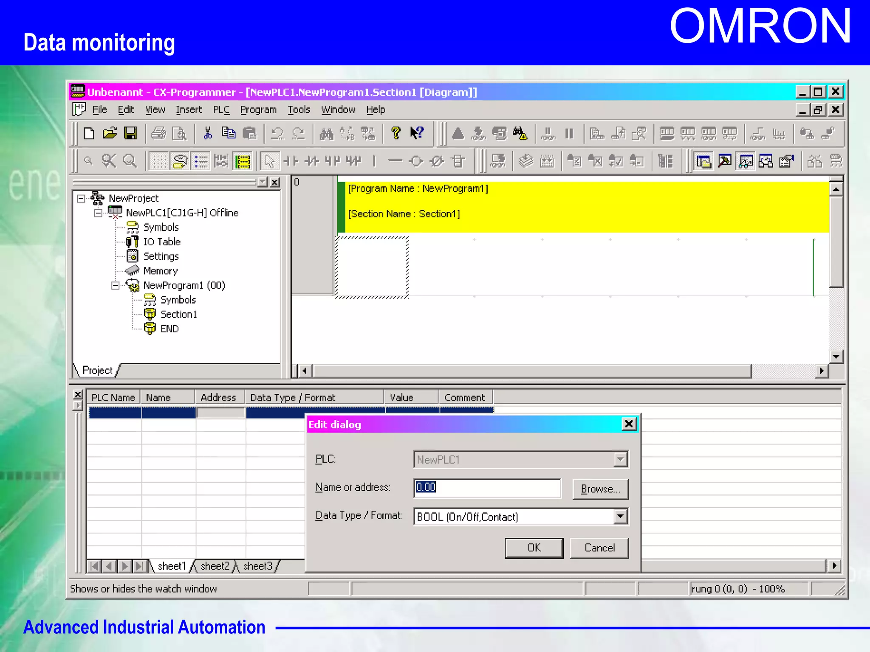870x652 pixels.
Task: Close the project workspace pane
Action: coord(275,182)
